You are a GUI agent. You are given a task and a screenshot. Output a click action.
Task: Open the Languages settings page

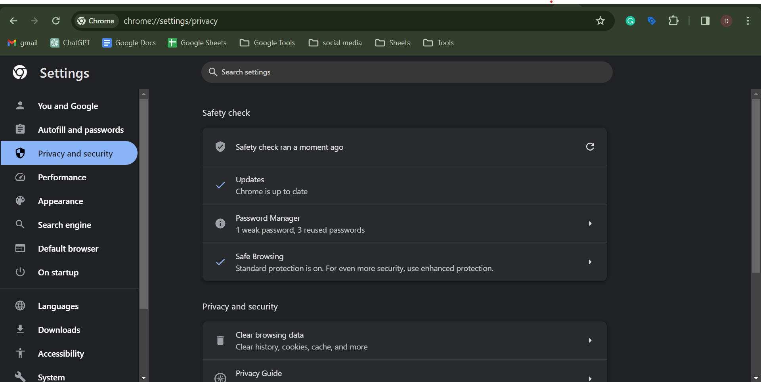coord(69,306)
